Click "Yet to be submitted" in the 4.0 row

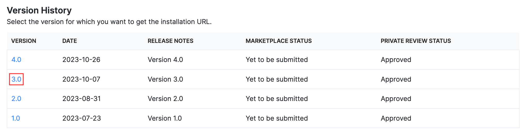tap(277, 60)
